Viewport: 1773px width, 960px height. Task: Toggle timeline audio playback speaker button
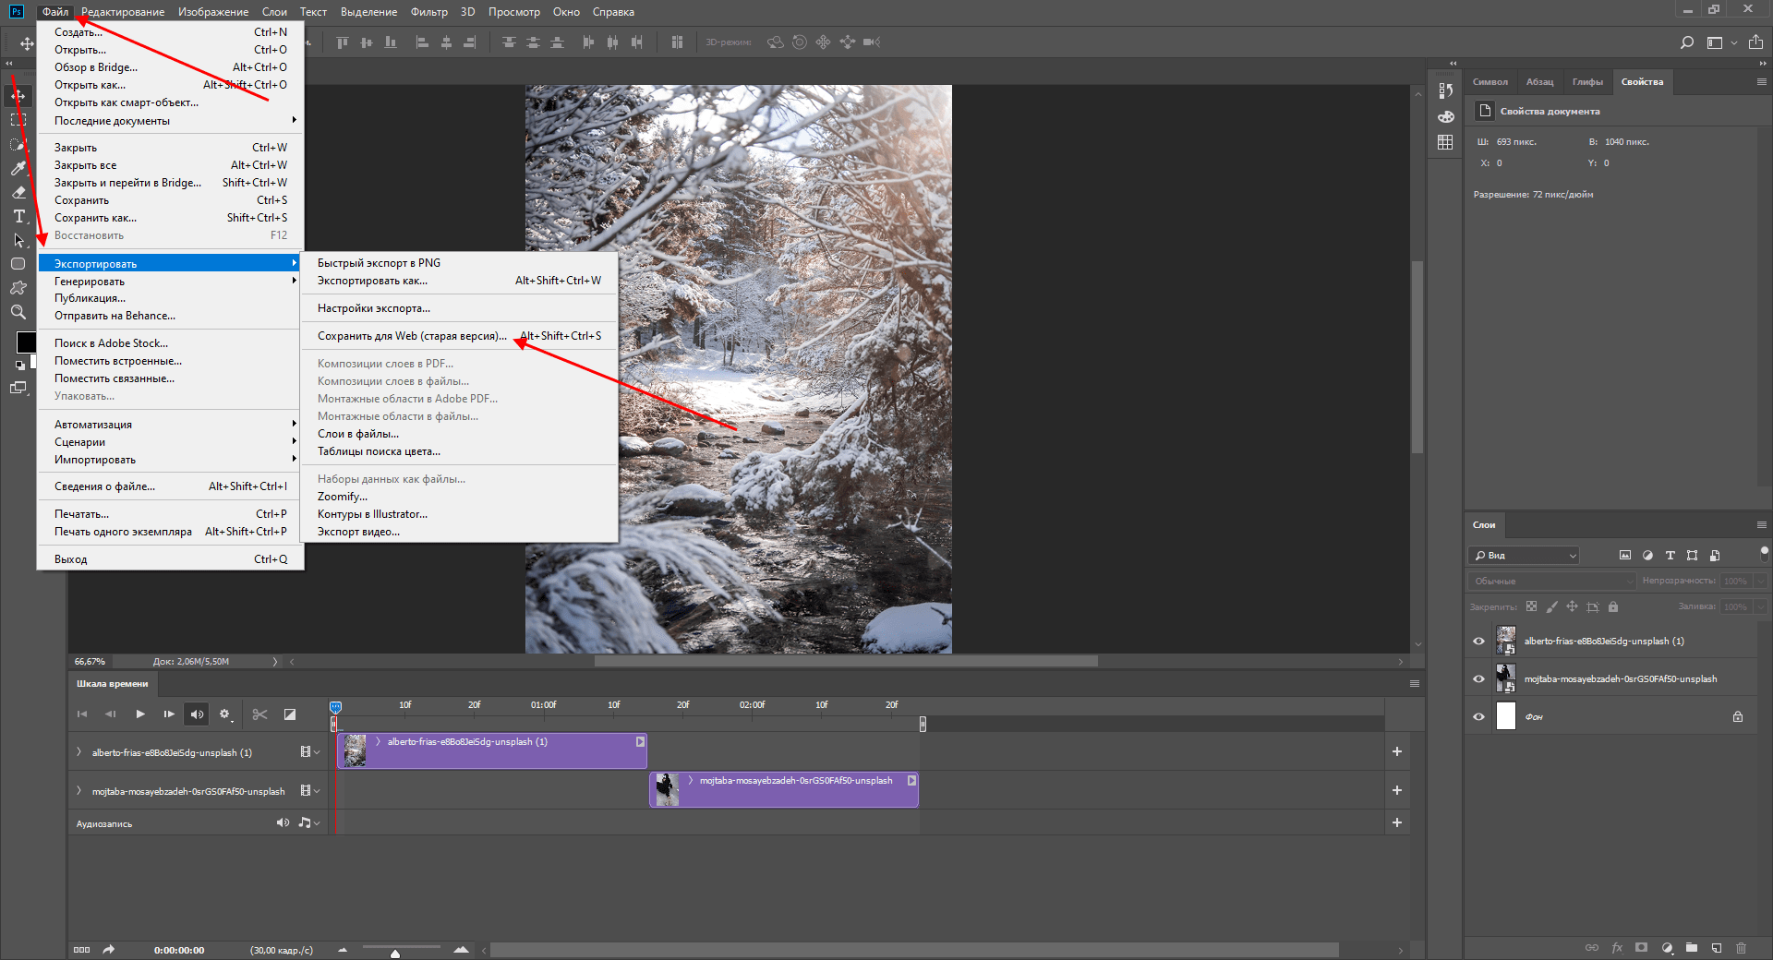click(196, 714)
